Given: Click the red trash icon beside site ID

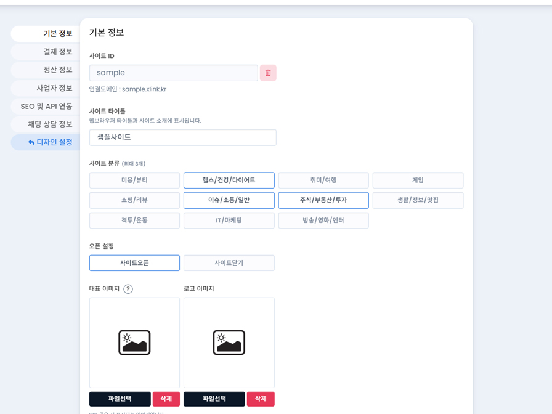Looking at the screenshot, I should pyautogui.click(x=268, y=73).
